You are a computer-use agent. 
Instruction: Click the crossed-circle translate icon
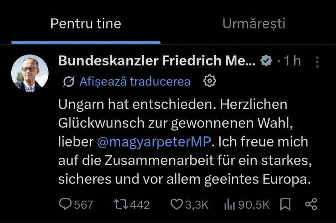[x=68, y=82]
